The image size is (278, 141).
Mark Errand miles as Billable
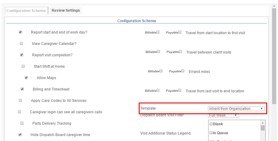tap(161, 71)
